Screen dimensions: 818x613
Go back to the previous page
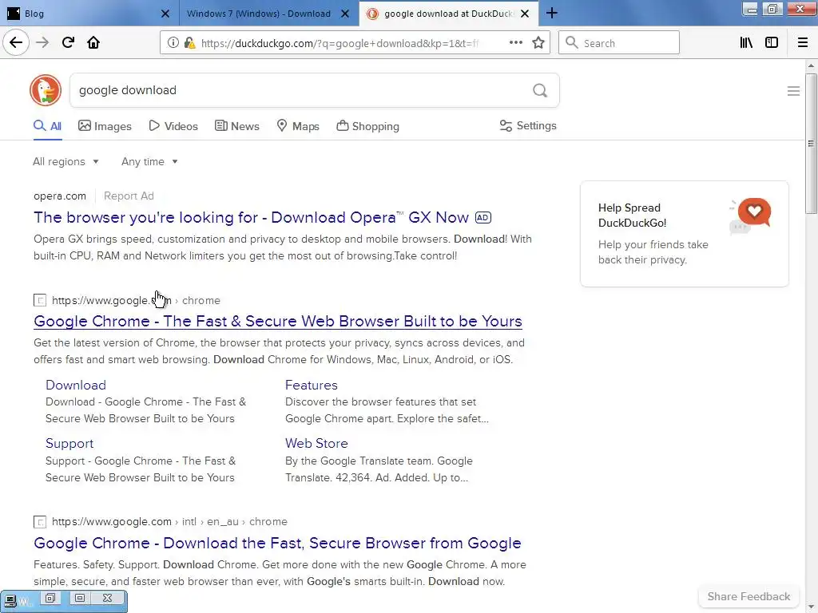(x=16, y=42)
